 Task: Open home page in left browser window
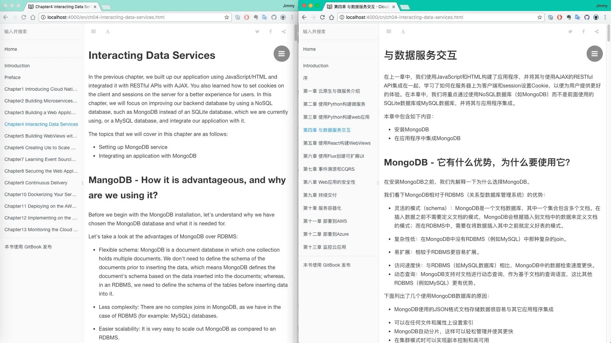click(33, 17)
